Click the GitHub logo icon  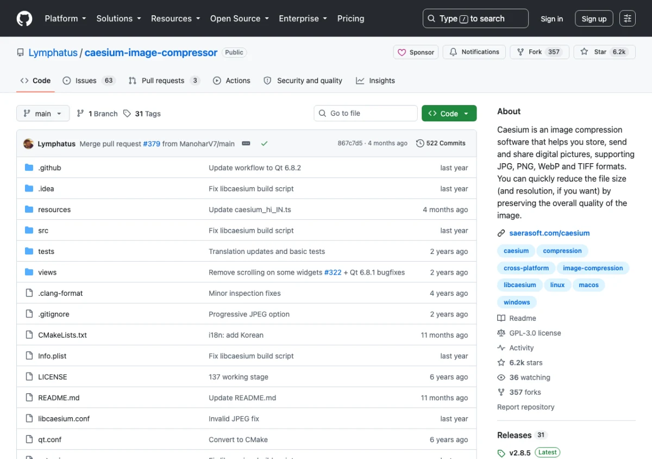[24, 18]
